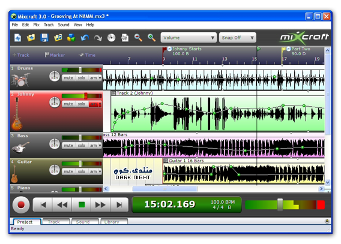Arm the Guitar track for recording
Viewport: 341px width, 244px height.
(x=93, y=171)
